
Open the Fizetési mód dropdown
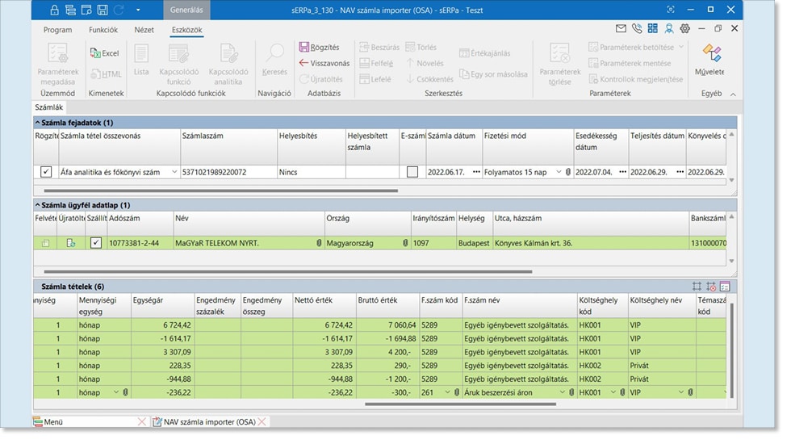(559, 172)
